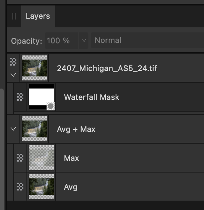Click checker icon on Max layer
Image resolution: width=204 pixels, height=210 pixels.
coord(20,158)
